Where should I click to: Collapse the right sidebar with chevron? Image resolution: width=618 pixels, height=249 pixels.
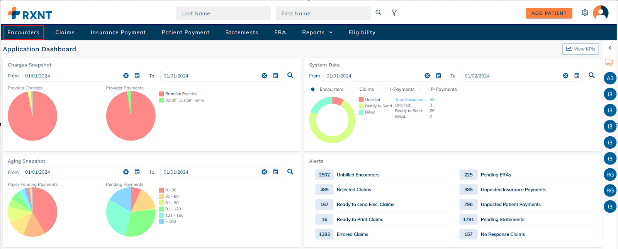[610, 48]
